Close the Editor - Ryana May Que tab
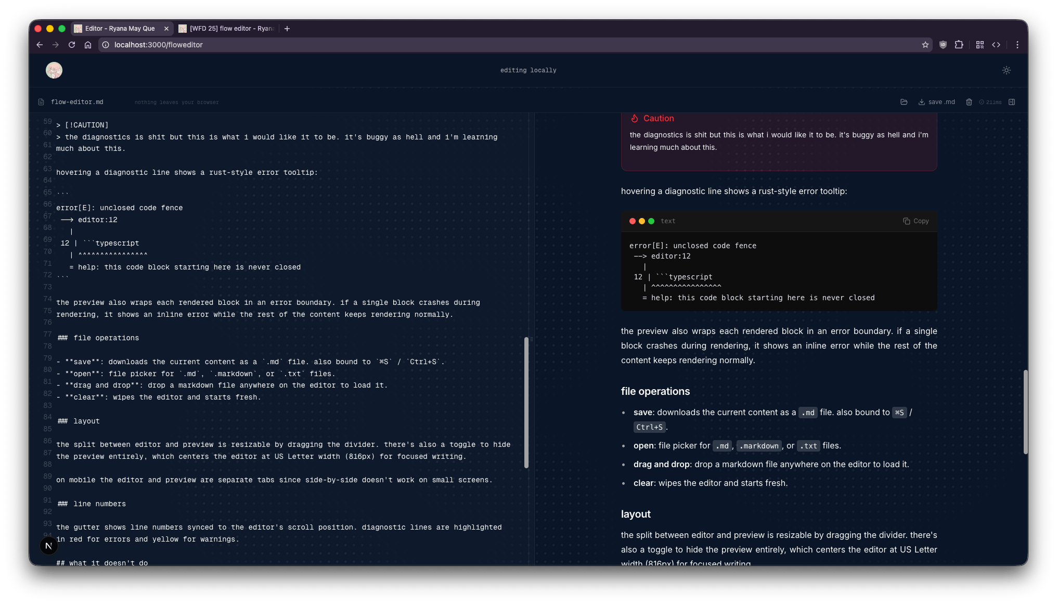This screenshot has width=1057, height=604. 166,29
